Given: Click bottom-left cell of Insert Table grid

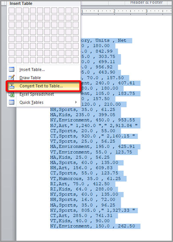Looking at the screenshot, I should click(x=12, y=60).
